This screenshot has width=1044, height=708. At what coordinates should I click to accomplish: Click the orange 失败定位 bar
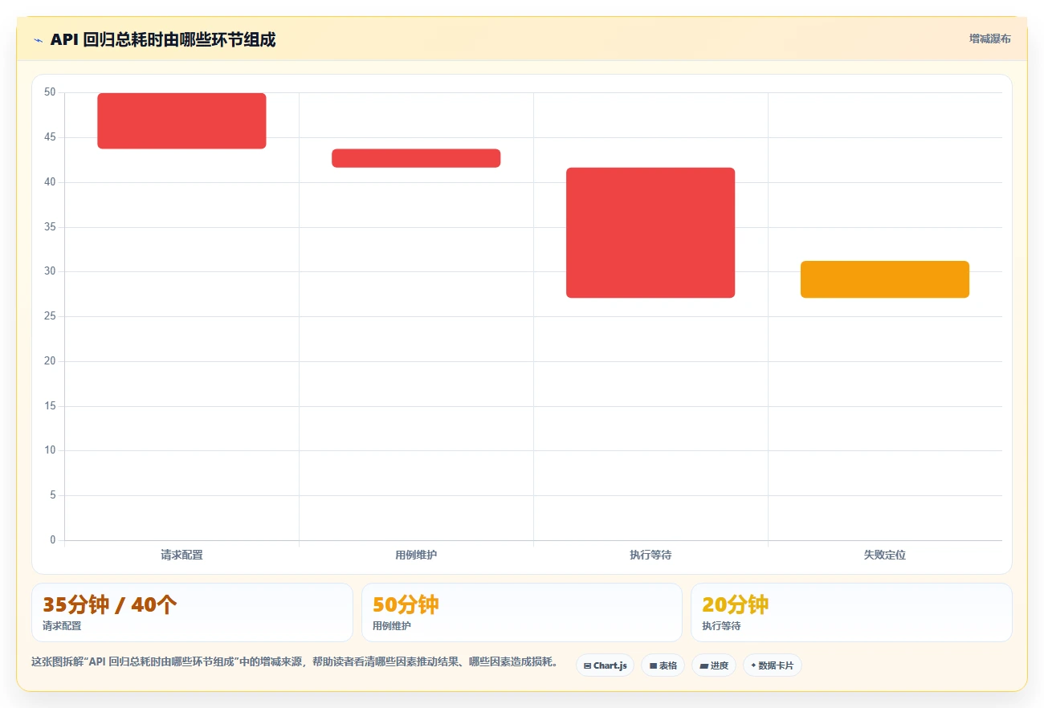(x=885, y=279)
